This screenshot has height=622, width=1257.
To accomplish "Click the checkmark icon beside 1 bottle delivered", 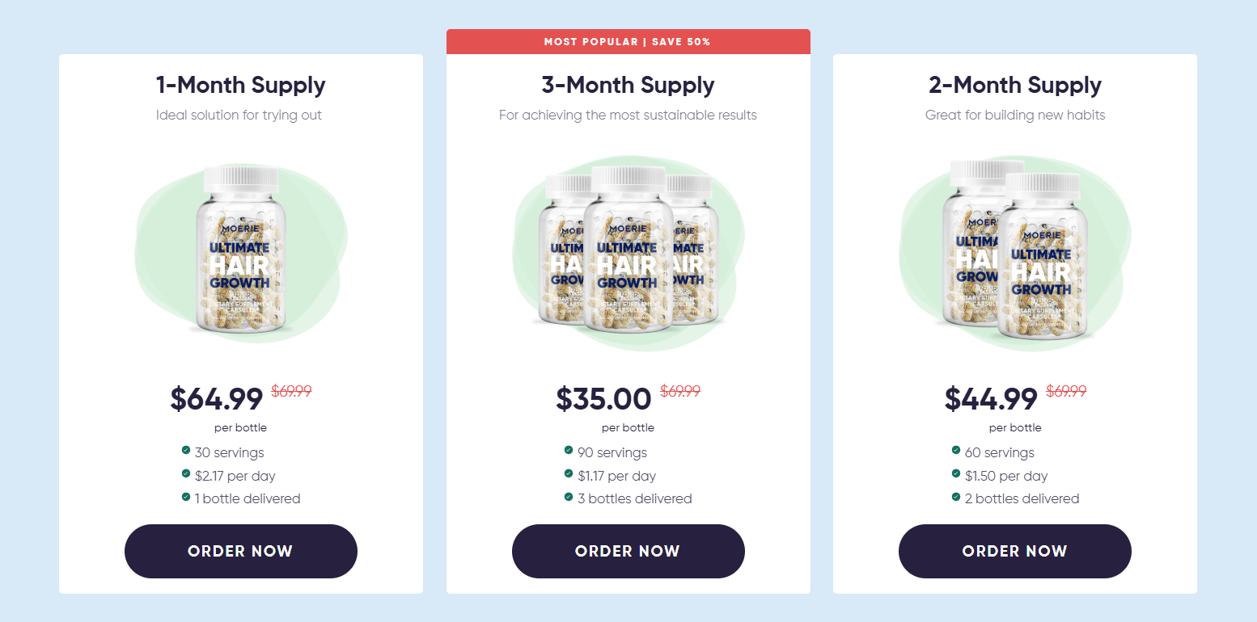I will pos(186,496).
